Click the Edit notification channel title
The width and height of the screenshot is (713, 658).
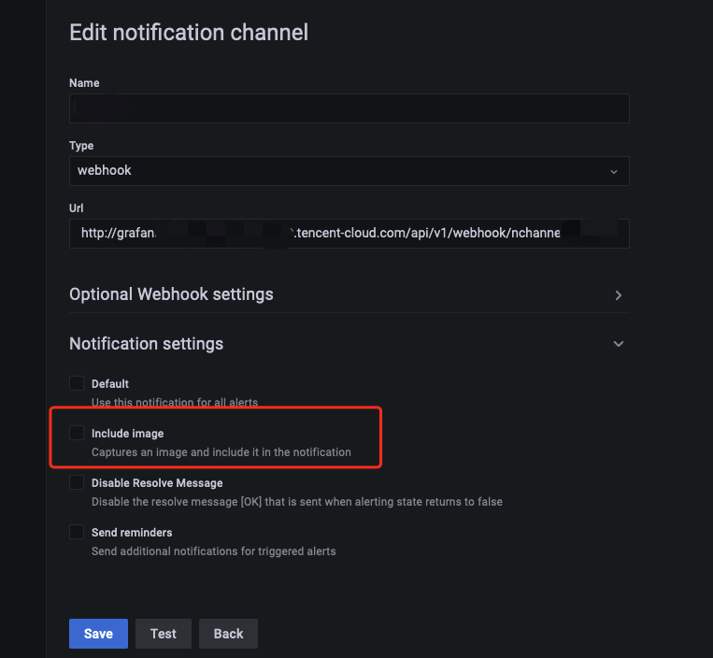tap(189, 33)
